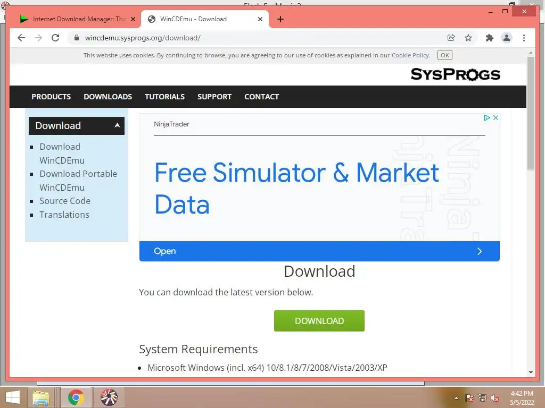Open a new browser tab

click(x=280, y=19)
